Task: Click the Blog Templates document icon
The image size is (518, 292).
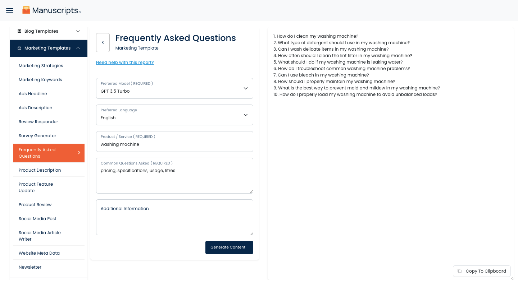Action: [19, 31]
